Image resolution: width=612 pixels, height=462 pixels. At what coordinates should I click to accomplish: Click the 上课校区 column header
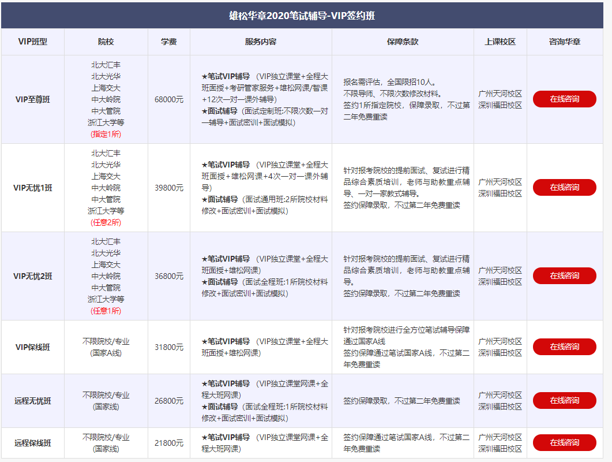point(500,42)
